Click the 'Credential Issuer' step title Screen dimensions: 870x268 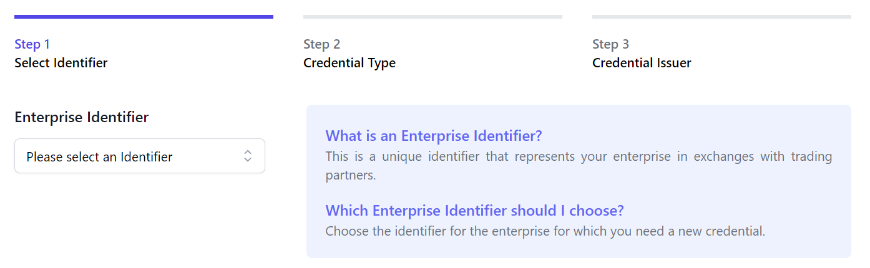tap(642, 63)
